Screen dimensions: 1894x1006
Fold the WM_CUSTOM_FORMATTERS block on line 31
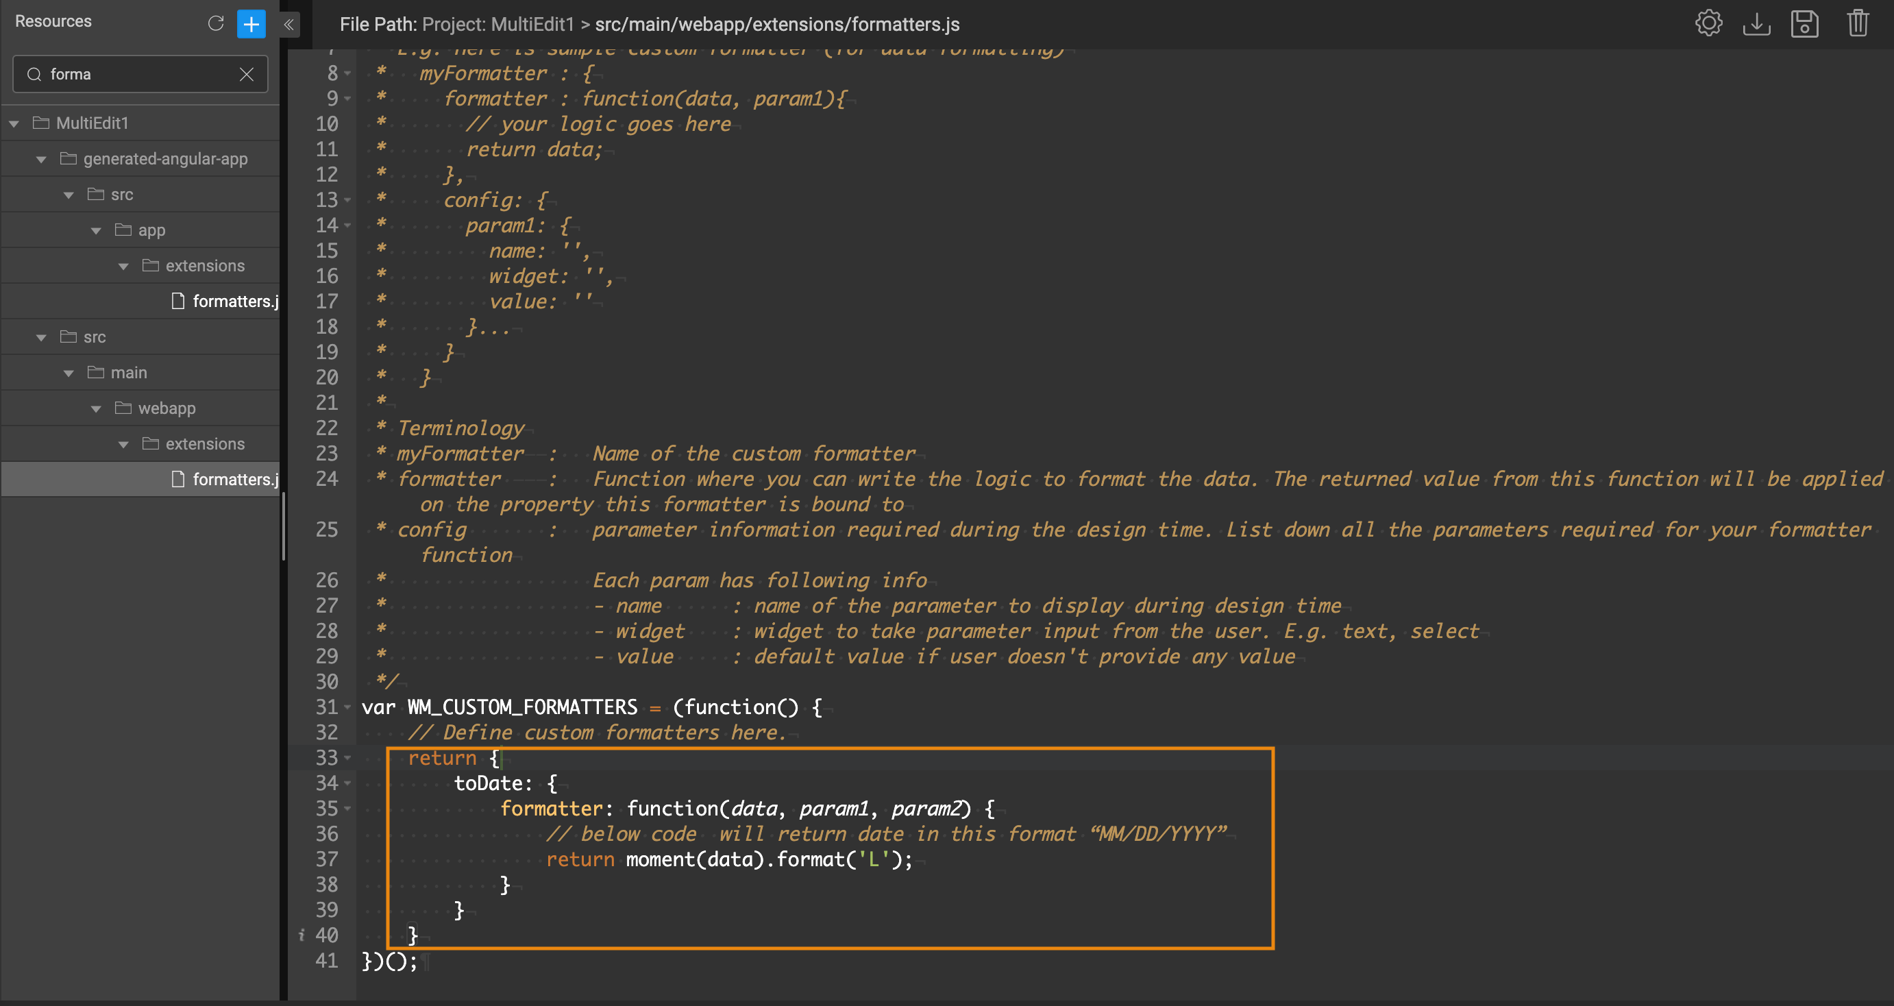tap(347, 707)
